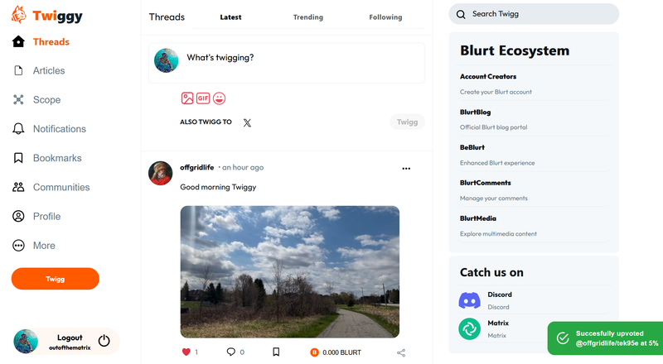Switch to the Following tab
This screenshot has height=364, width=663.
click(385, 17)
